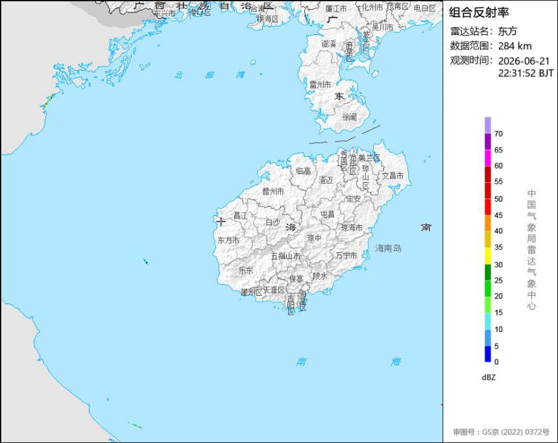The image size is (558, 443).
Task: Click the legend value 70
Action: [498, 134]
